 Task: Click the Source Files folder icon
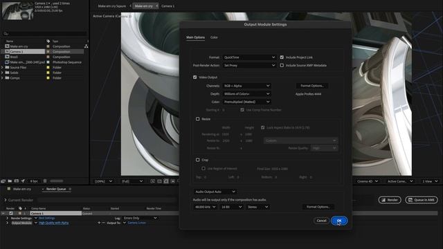point(8,68)
